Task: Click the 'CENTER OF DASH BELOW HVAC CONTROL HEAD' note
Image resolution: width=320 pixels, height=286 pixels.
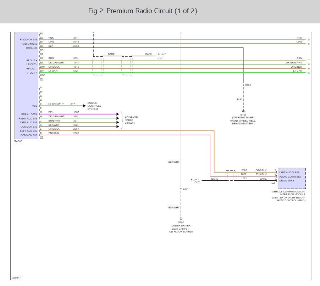Action: click(288, 199)
